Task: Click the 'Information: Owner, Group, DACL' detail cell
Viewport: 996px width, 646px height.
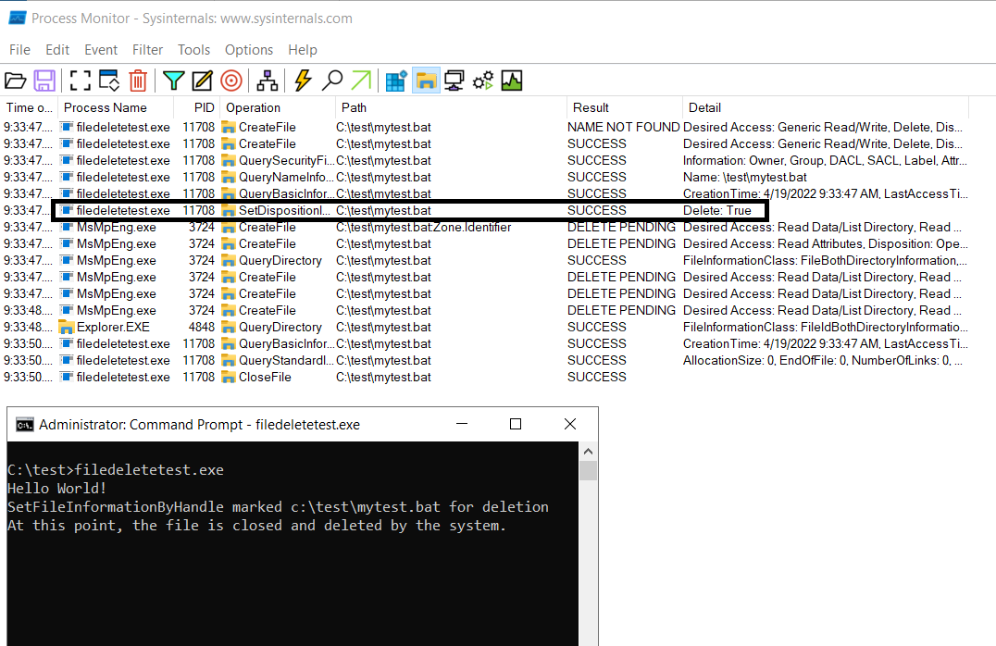Action: point(825,161)
